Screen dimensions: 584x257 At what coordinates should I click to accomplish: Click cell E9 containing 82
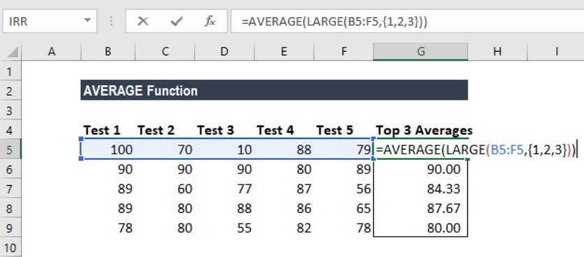point(284,228)
